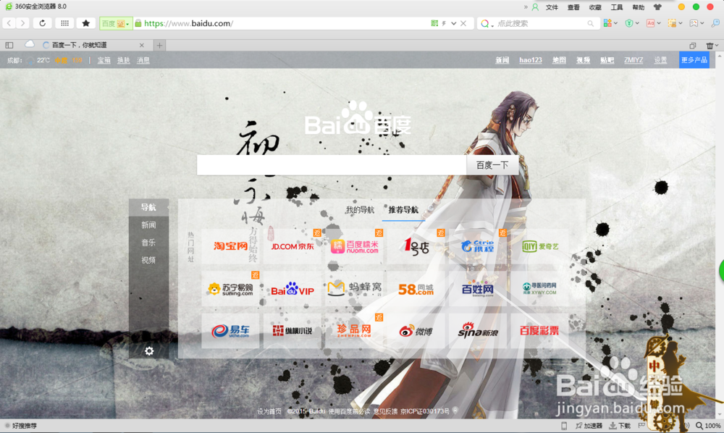724x433 pixels.
Task: Open the 查看 menu
Action: click(x=573, y=7)
